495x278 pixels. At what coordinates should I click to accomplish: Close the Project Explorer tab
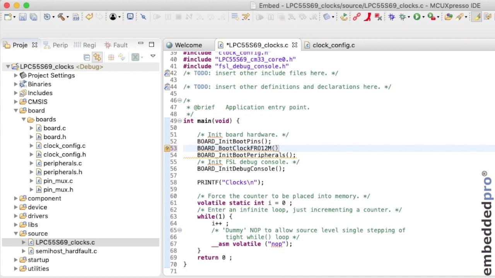click(x=34, y=45)
